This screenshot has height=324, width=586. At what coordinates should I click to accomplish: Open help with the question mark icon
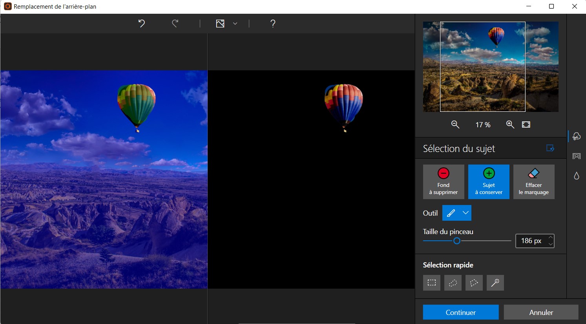pyautogui.click(x=273, y=24)
